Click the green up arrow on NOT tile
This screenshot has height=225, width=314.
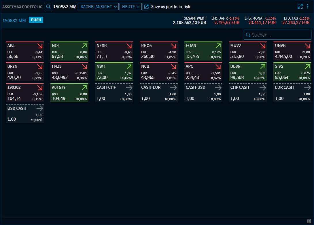(84, 46)
